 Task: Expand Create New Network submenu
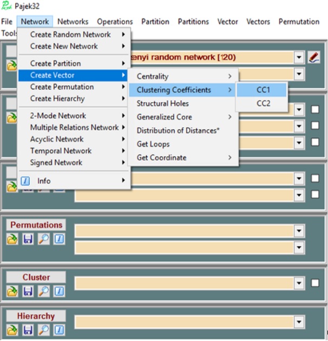pyautogui.click(x=74, y=46)
